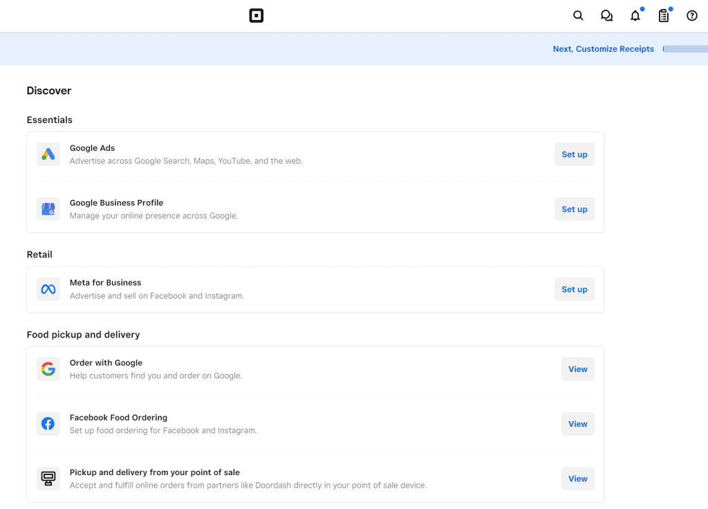View Pickup and delivery from point of sale

(x=577, y=479)
